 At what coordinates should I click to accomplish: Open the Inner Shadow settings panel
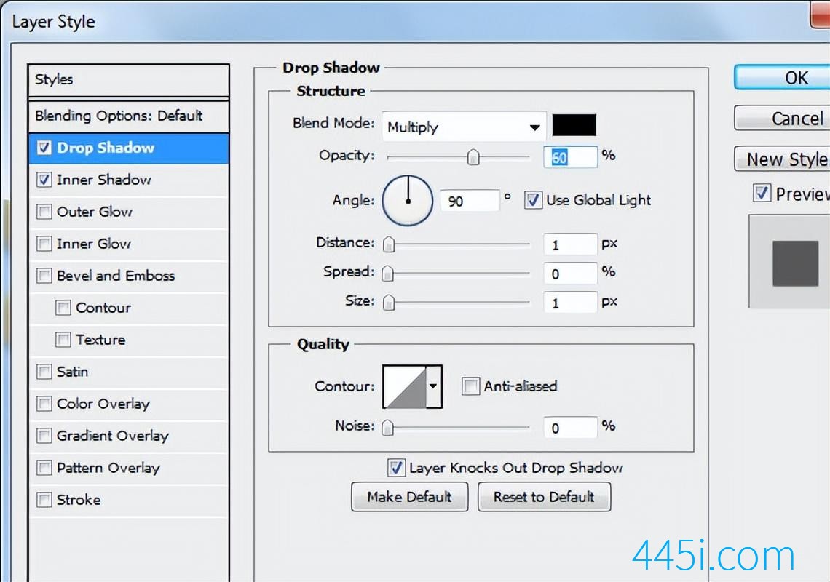click(103, 180)
